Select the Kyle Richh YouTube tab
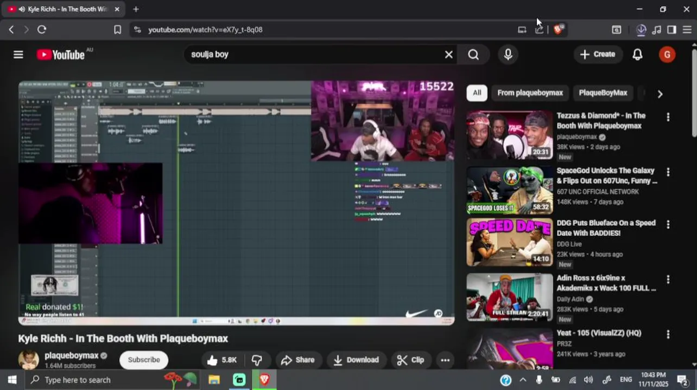This screenshot has width=697, height=390. click(x=64, y=9)
